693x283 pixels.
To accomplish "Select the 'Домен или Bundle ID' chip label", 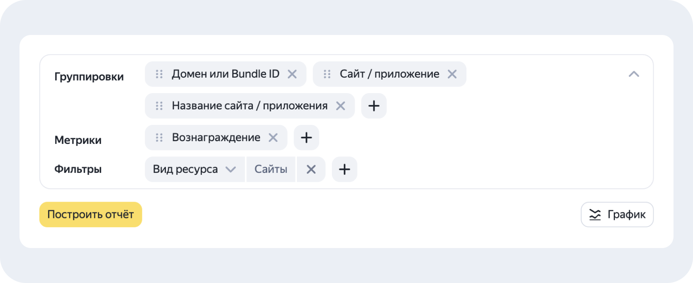I will coord(226,74).
